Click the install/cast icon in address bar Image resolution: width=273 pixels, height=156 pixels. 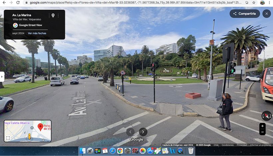coord(247,3)
